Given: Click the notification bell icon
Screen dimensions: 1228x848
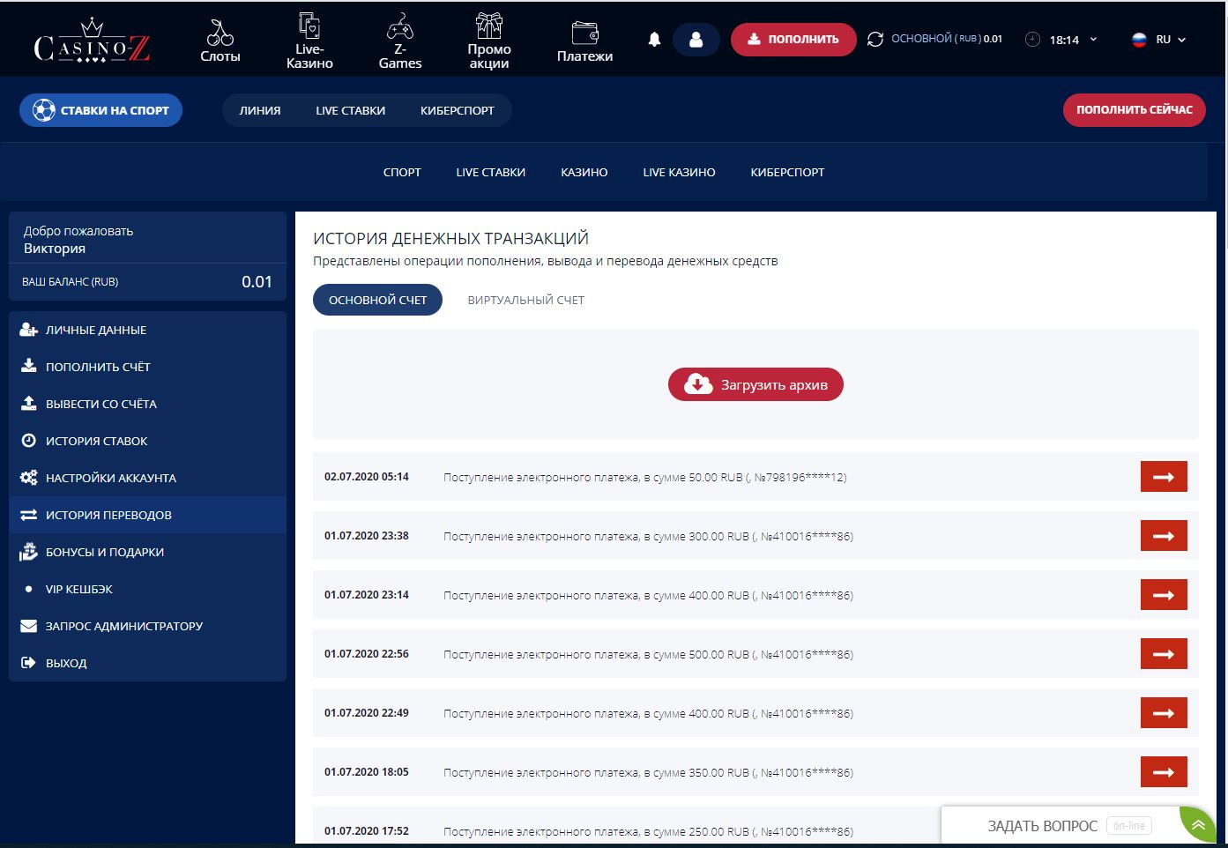Looking at the screenshot, I should (654, 40).
